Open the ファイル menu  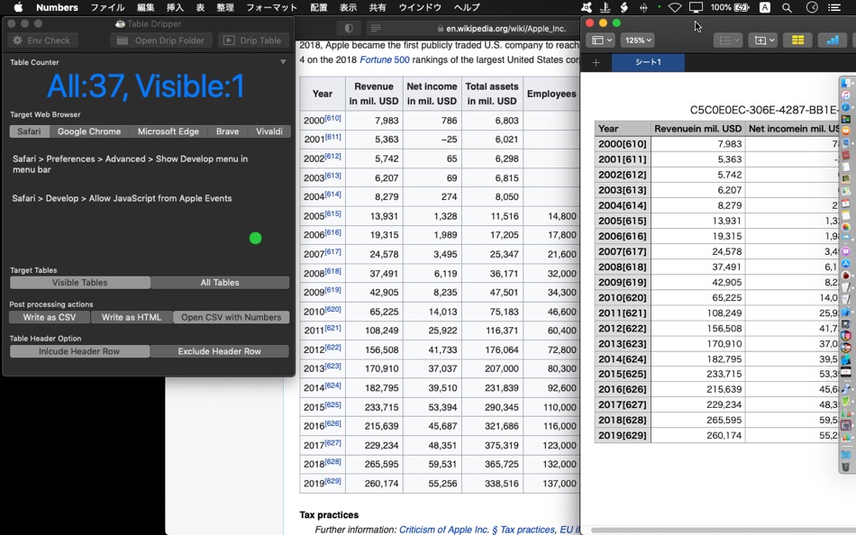107,7
